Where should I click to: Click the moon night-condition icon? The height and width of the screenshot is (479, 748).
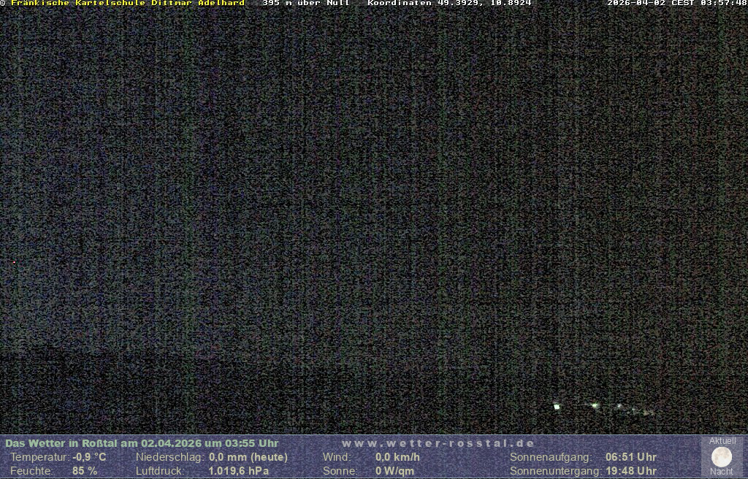pos(722,457)
